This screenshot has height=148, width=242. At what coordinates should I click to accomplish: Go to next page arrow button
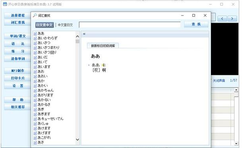[x=232, y=19]
